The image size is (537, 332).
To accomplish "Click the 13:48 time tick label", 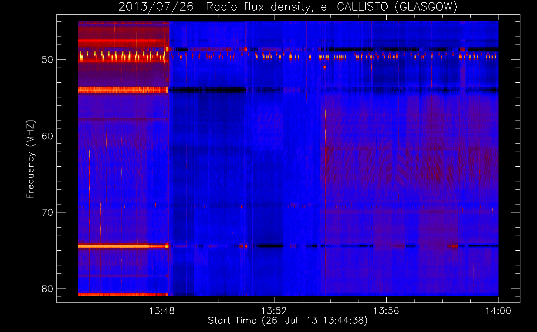I will 162,311.
